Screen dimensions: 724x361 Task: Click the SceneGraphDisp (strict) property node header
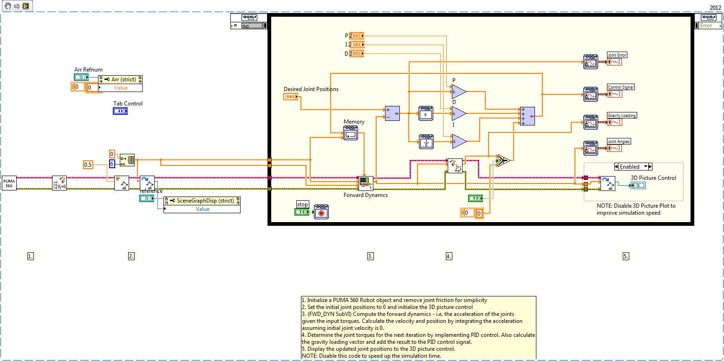click(202, 201)
